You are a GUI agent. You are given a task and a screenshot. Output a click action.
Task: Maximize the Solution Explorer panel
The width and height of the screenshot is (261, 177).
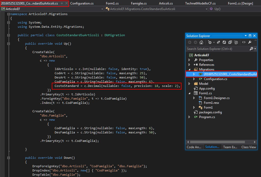tap(250, 36)
